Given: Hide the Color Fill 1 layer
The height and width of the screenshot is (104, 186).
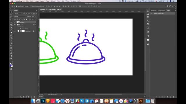Looking at the screenshot, I should tap(15, 31).
